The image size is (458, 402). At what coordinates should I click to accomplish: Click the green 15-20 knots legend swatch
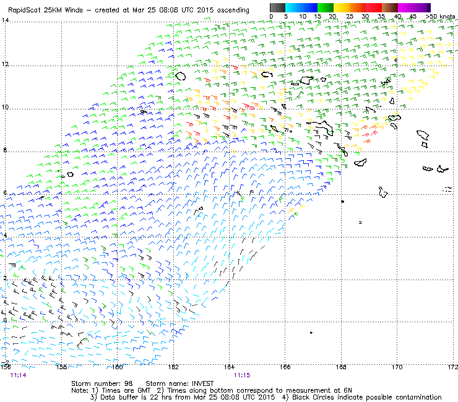tap(326, 7)
